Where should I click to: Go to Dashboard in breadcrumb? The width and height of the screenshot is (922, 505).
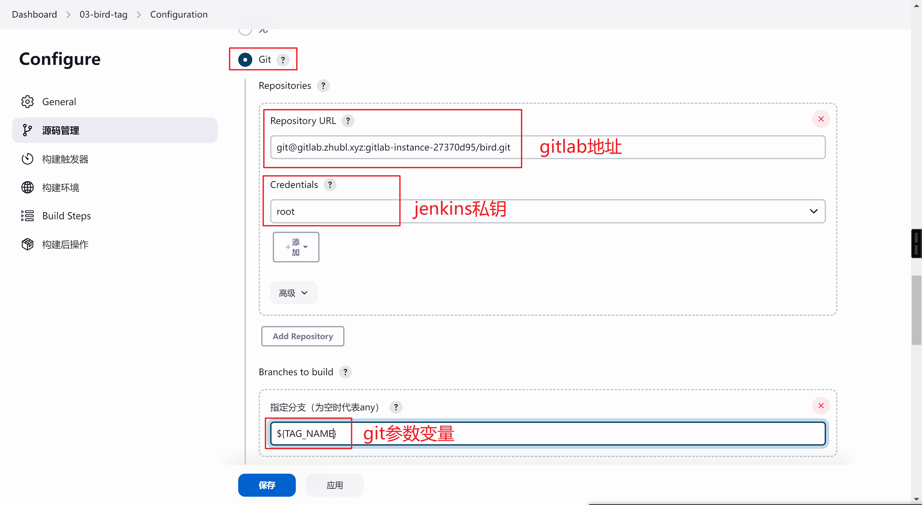pos(34,14)
